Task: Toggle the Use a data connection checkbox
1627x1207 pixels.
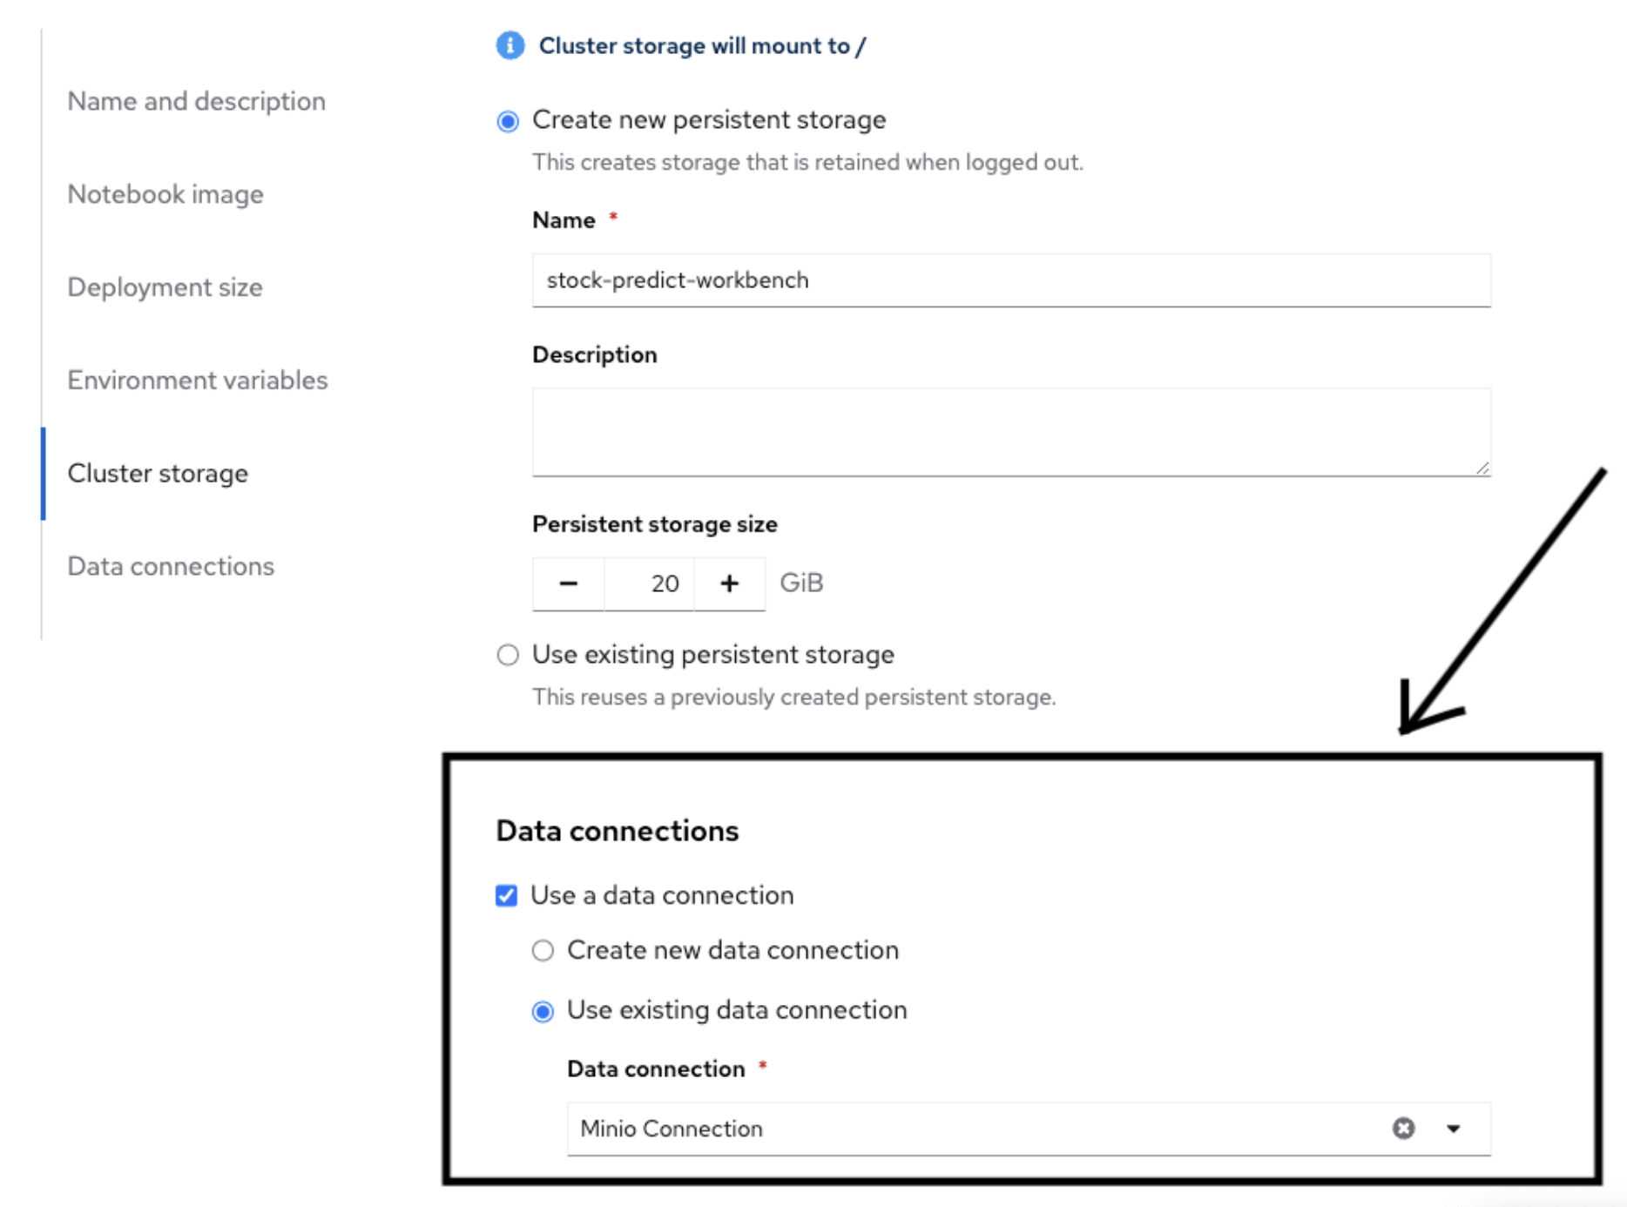Action: [x=506, y=896]
